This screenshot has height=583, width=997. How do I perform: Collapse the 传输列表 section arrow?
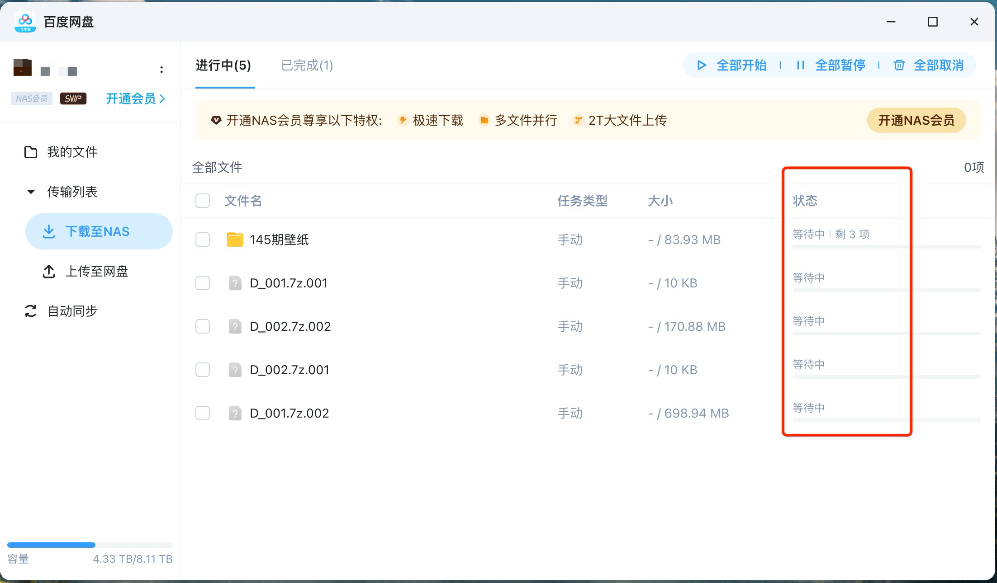point(31,192)
